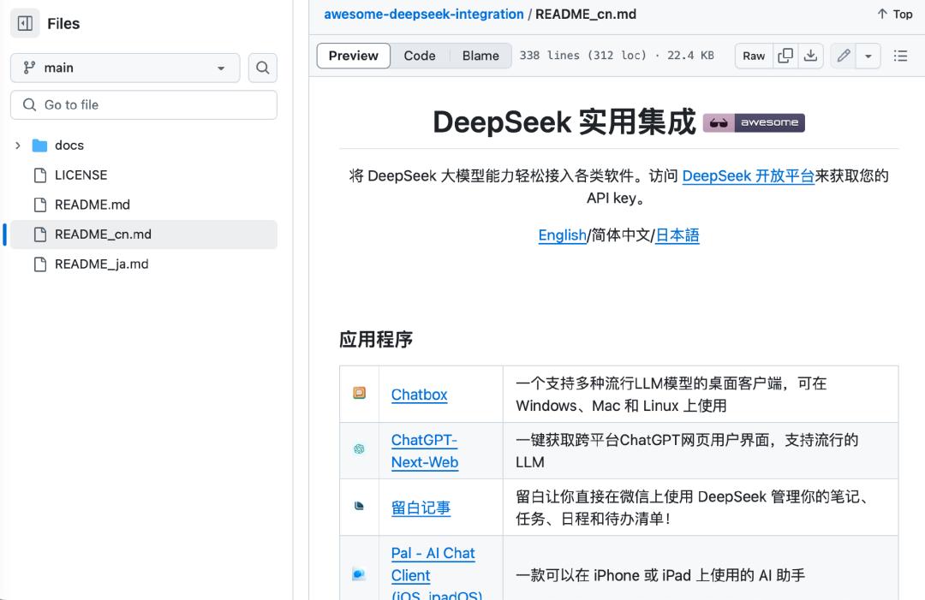
Task: Download the raw file icon
Action: 810,56
